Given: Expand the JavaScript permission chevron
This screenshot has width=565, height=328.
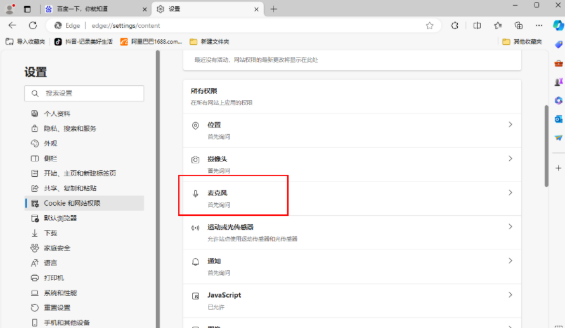Looking at the screenshot, I should click(x=510, y=295).
